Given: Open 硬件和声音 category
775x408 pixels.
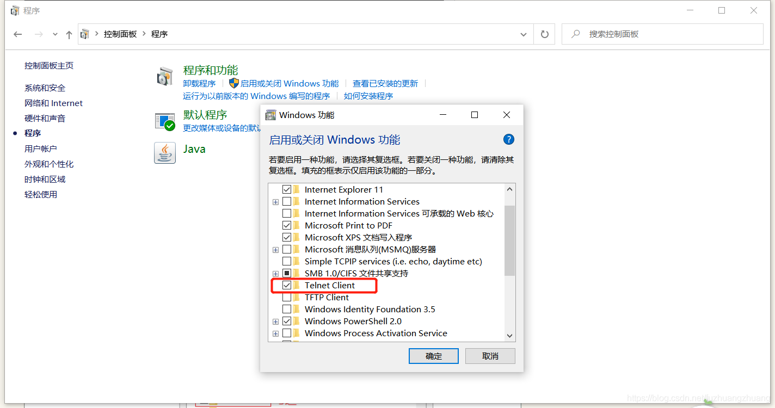Looking at the screenshot, I should (45, 119).
